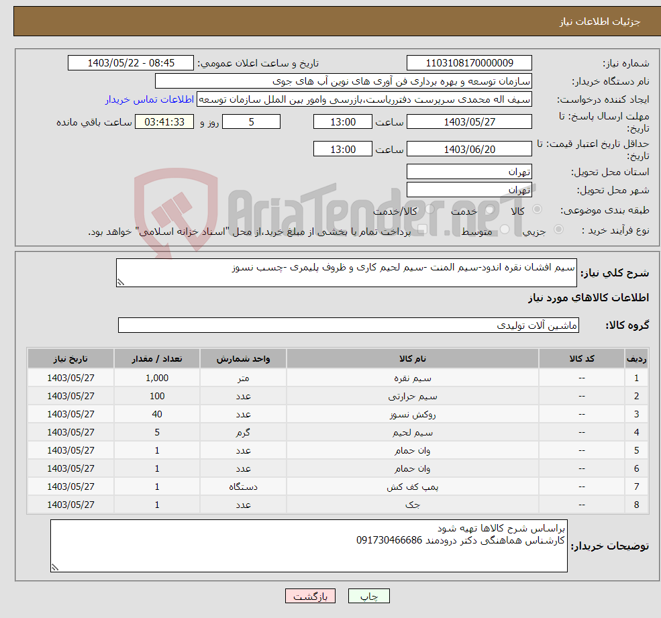Click the delivery city تهران field
Screen dimensions: 661x618
(x=469, y=190)
